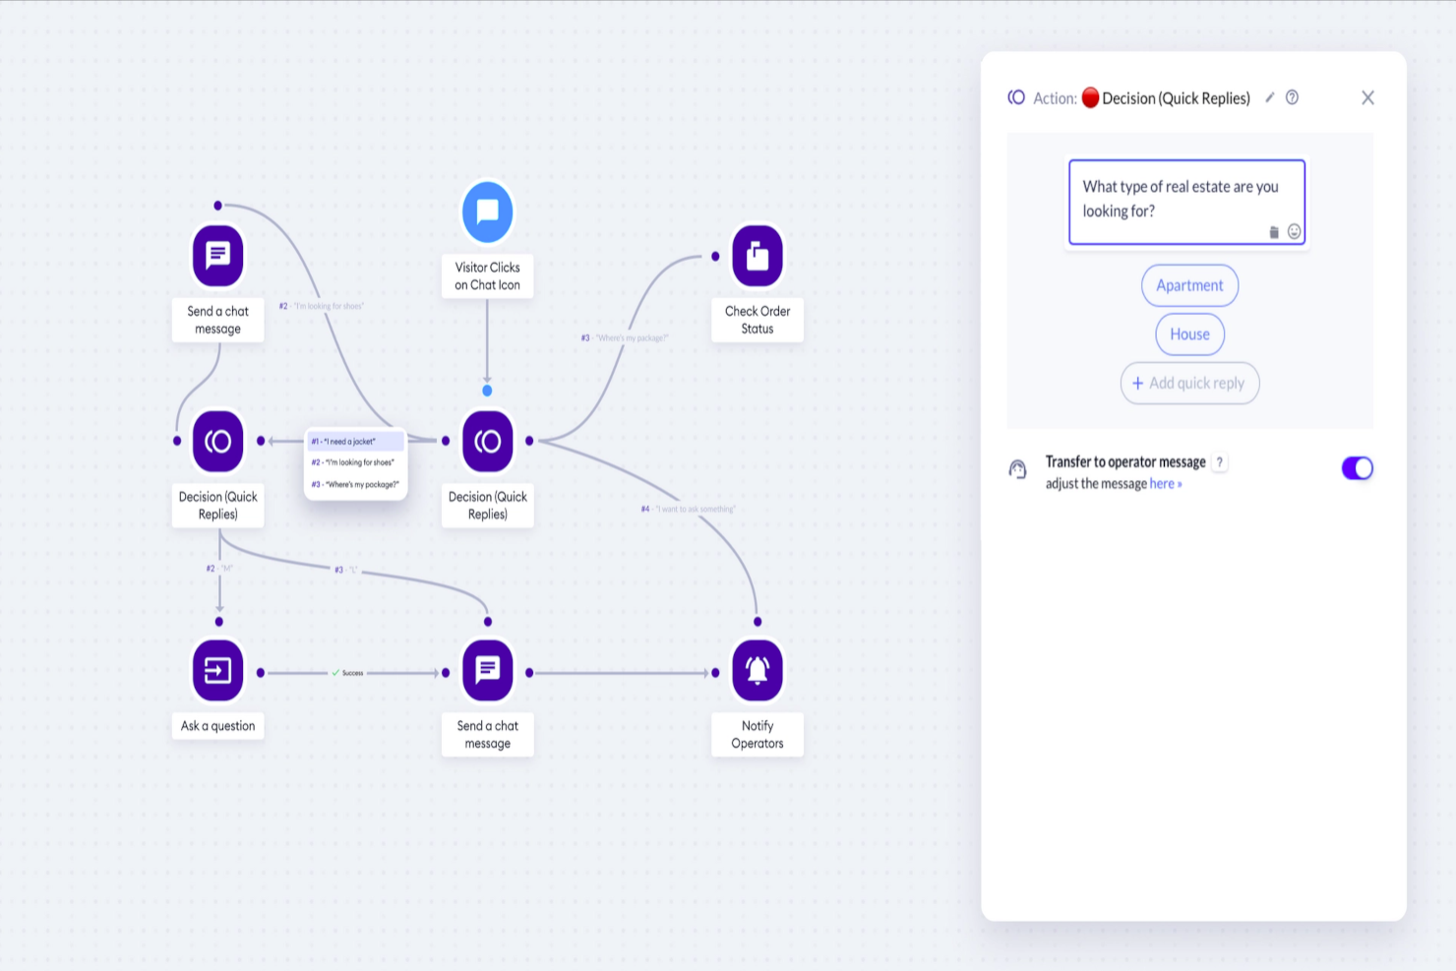
Task: Open the 'here »' link to adjust message
Action: point(1164,483)
